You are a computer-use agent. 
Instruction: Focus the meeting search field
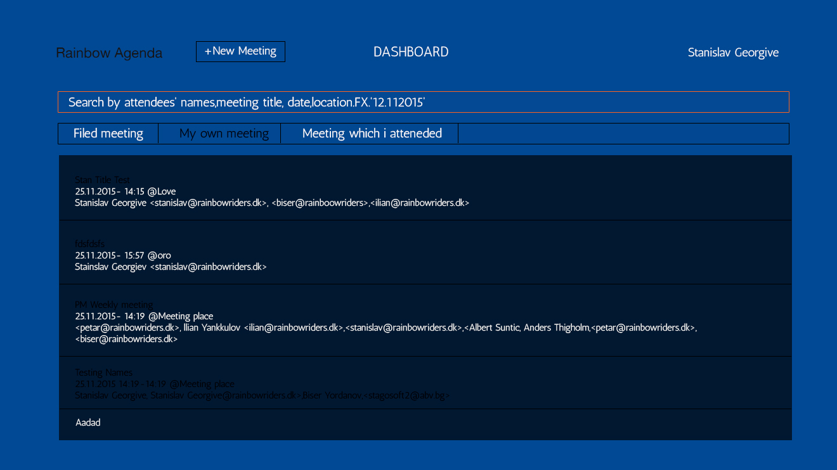pyautogui.click(x=424, y=102)
